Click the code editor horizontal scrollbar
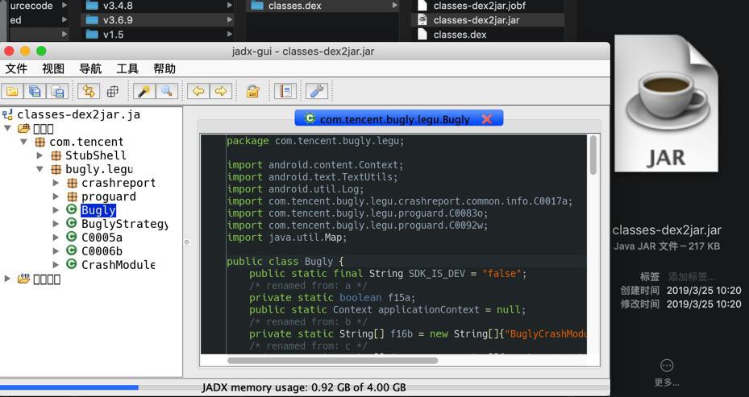Screen dimensions: 749x397 coord(332,360)
